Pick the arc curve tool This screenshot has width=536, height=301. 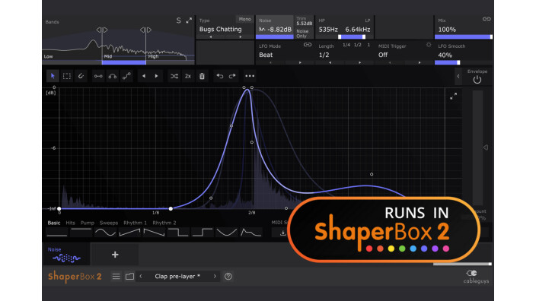pyautogui.click(x=113, y=76)
